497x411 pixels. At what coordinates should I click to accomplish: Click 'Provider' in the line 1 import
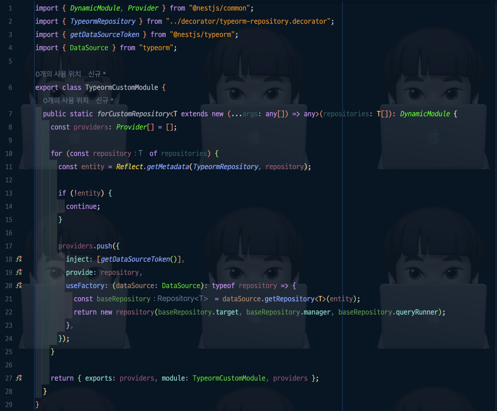point(143,8)
